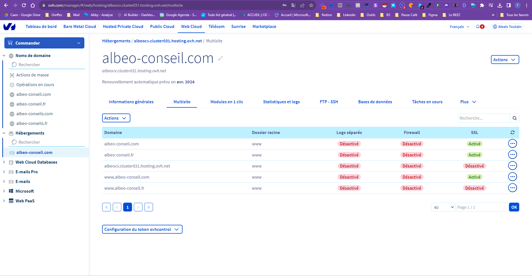
Task: Open three-dot menu for www.albeo-conseil.com row
Action: pos(512,177)
